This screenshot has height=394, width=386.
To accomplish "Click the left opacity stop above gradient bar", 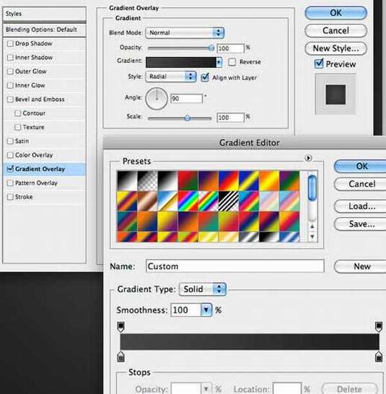I will pos(120,327).
